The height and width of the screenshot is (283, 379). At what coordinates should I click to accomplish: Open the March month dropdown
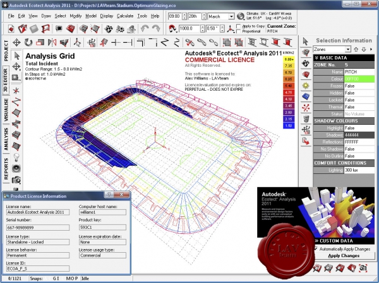(231, 16)
